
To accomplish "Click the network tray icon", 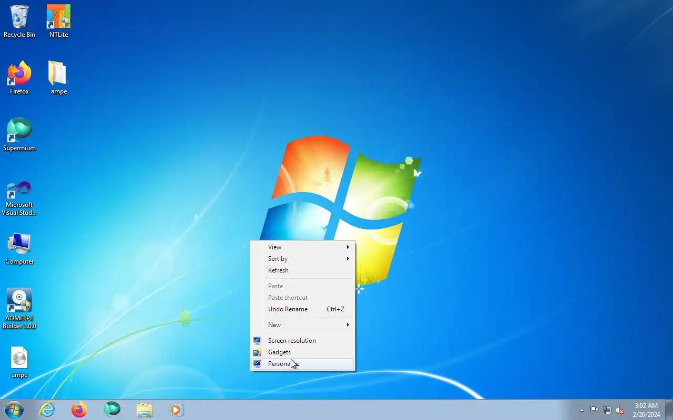I will 607,410.
